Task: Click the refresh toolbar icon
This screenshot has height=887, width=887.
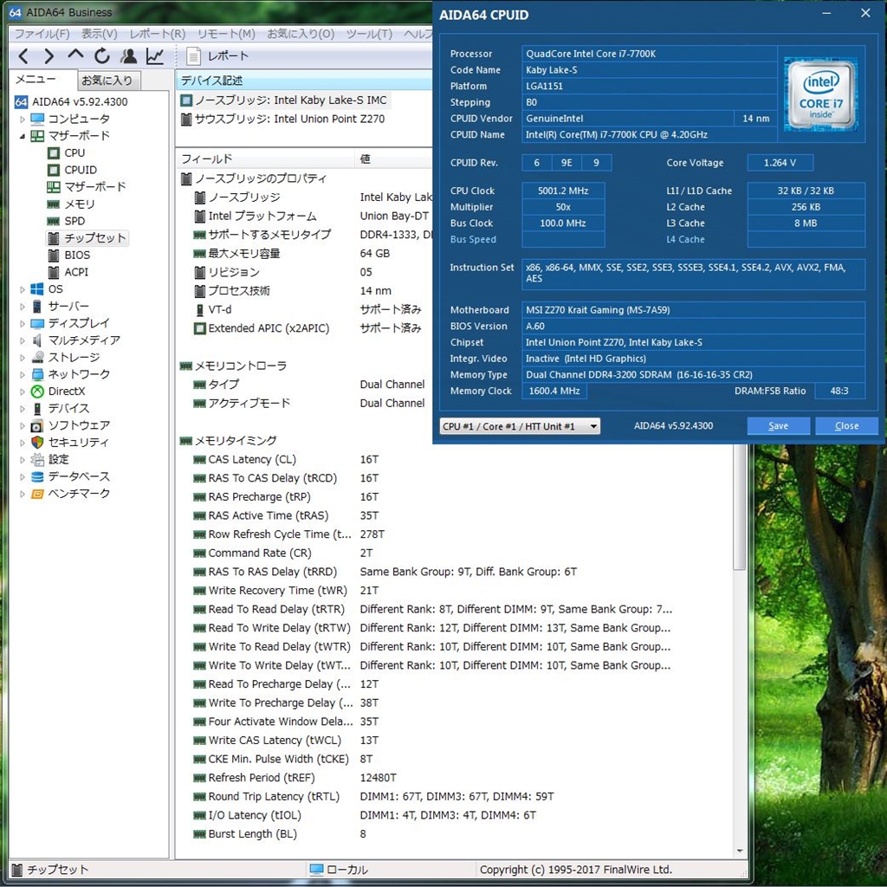Action: pos(102,56)
